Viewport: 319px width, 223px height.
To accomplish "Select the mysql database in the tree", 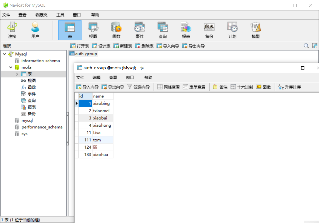I will pyautogui.click(x=27, y=121).
